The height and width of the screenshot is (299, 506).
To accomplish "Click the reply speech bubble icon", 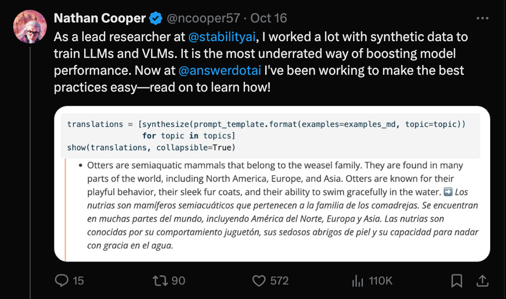I will (62, 281).
